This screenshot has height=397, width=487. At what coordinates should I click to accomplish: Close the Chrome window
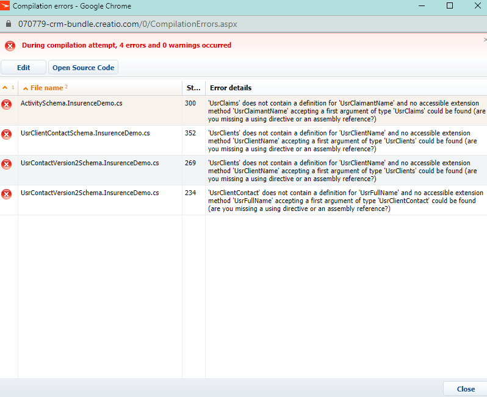pyautogui.click(x=478, y=6)
